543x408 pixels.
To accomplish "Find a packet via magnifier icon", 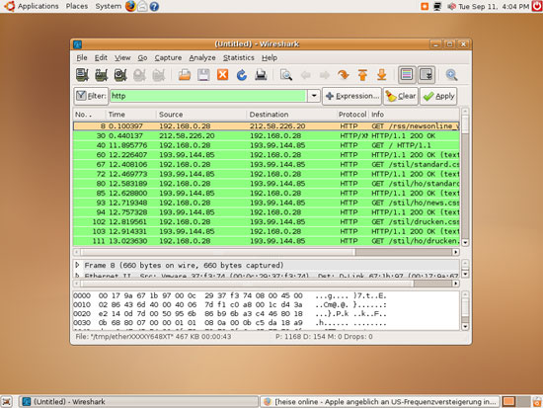I will [x=286, y=75].
